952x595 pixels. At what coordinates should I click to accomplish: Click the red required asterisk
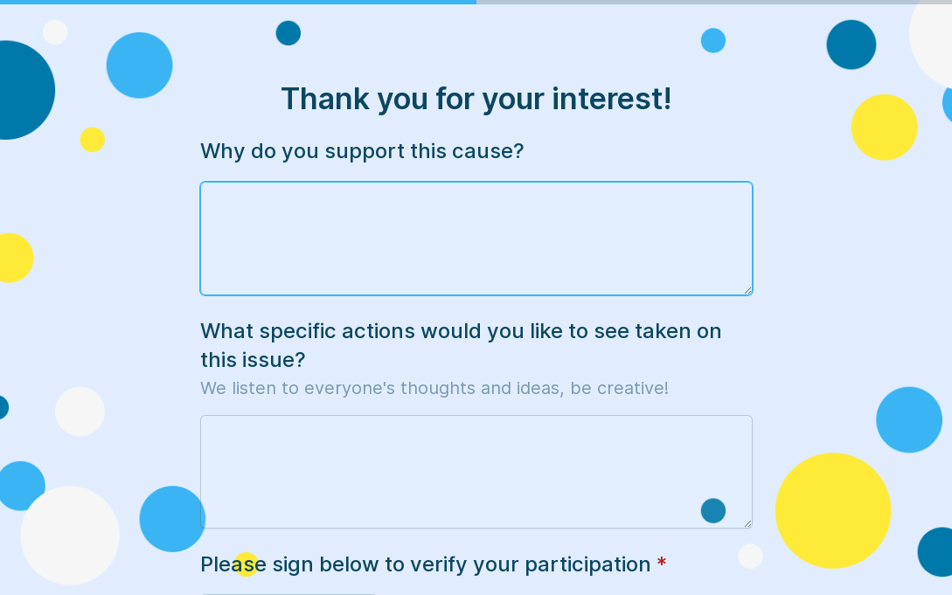pos(662,564)
